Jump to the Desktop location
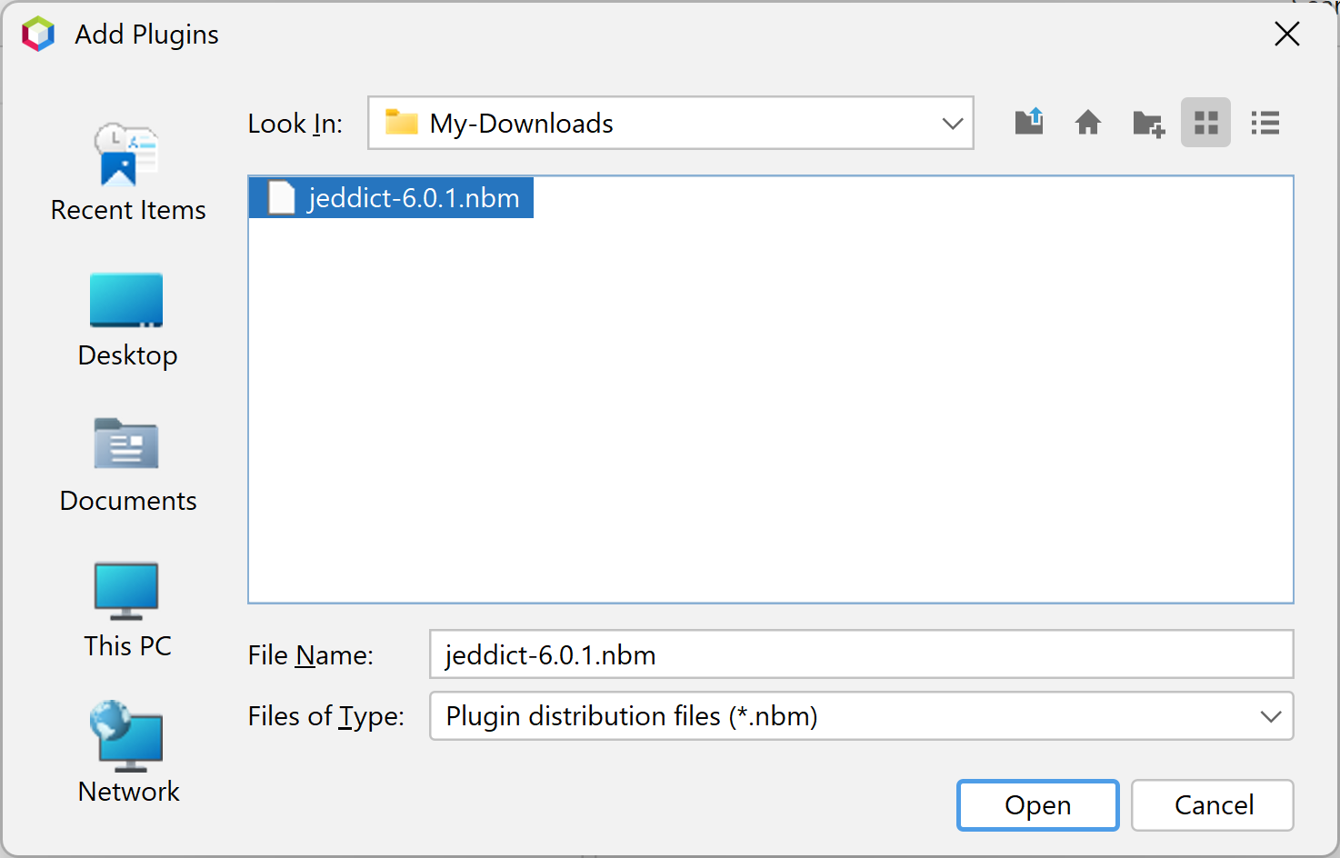Viewport: 1340px width, 858px height. pyautogui.click(x=127, y=320)
